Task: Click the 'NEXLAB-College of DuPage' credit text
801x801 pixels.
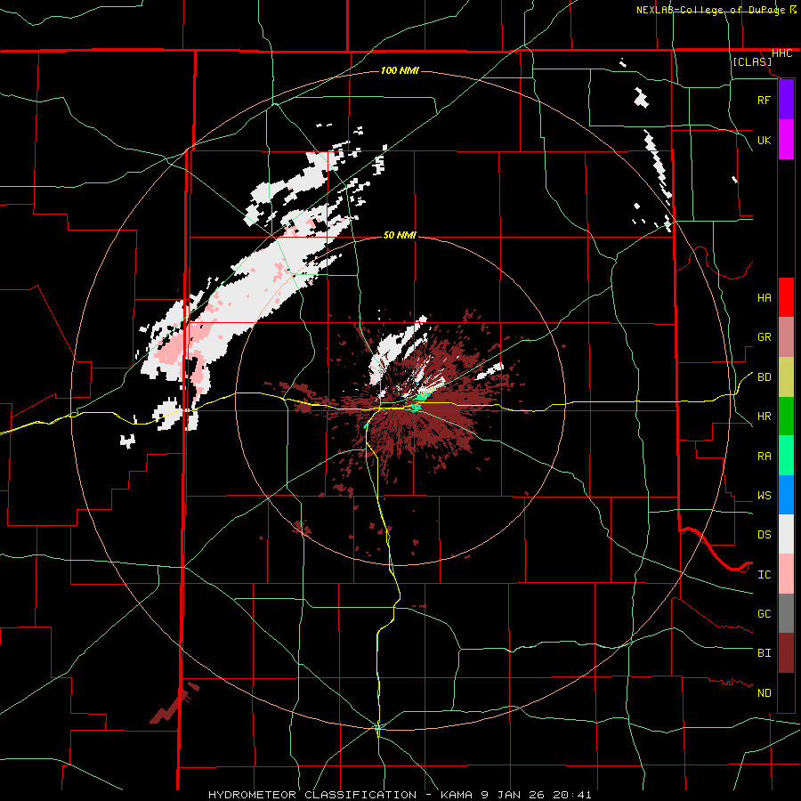Action: 712,10
